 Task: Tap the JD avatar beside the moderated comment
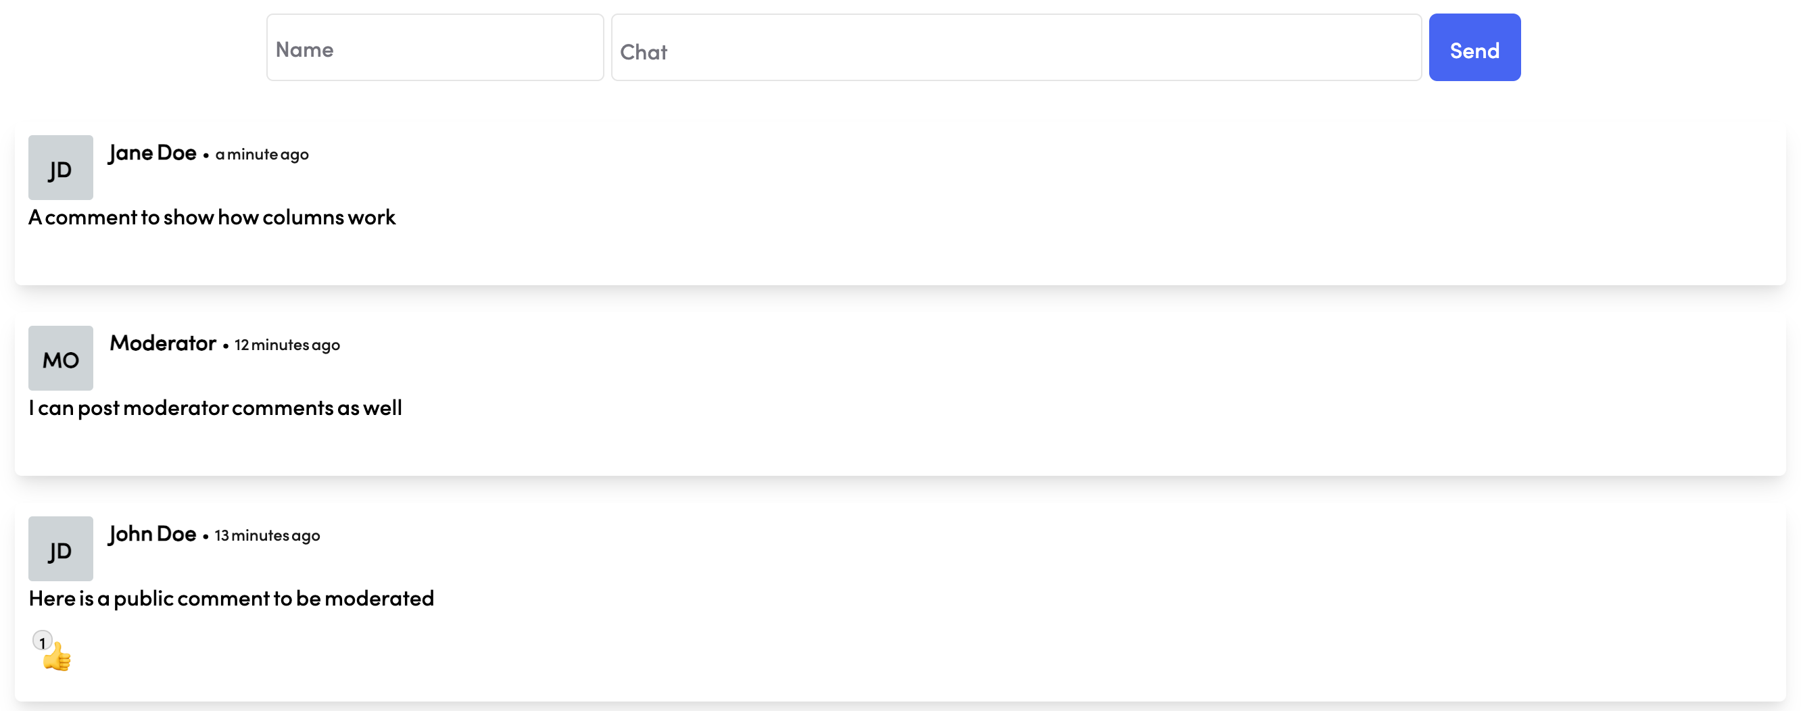pyautogui.click(x=60, y=549)
